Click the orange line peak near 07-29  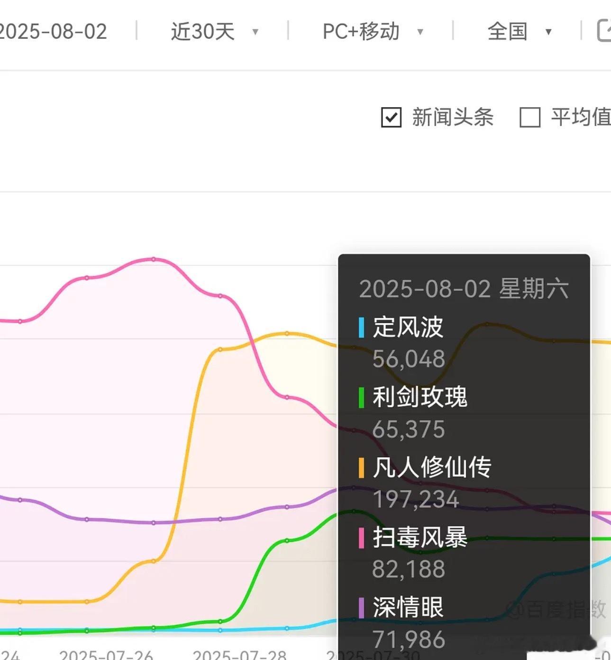coord(287,333)
